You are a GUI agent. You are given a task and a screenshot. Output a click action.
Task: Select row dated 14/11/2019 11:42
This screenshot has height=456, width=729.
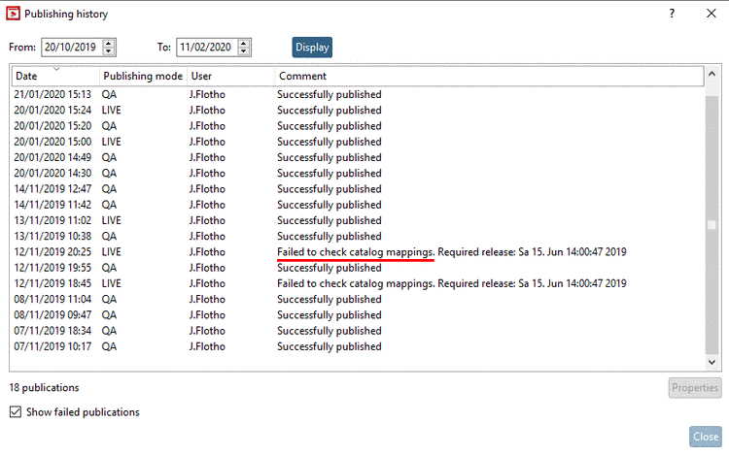(x=357, y=205)
